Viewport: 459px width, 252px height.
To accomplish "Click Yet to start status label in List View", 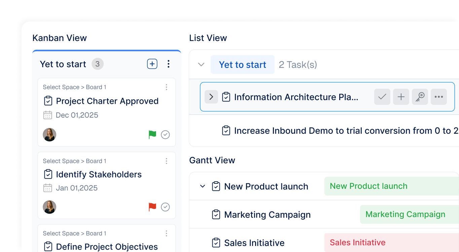I will click(243, 65).
